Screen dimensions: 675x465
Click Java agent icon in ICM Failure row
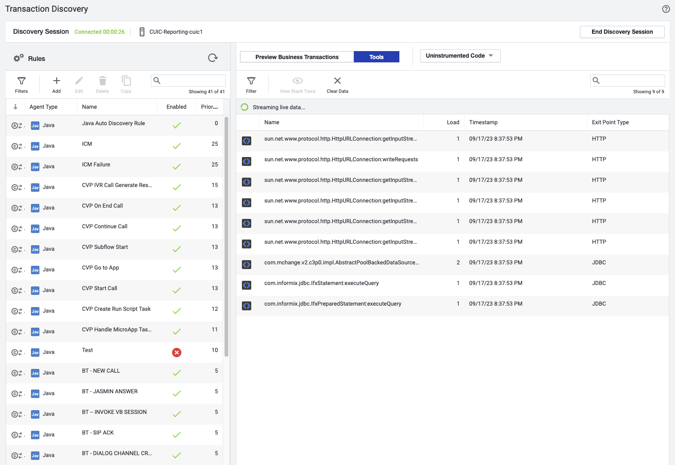[35, 167]
